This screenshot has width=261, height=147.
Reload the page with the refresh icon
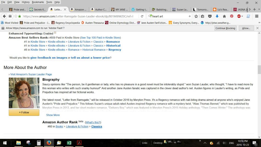click(142, 16)
